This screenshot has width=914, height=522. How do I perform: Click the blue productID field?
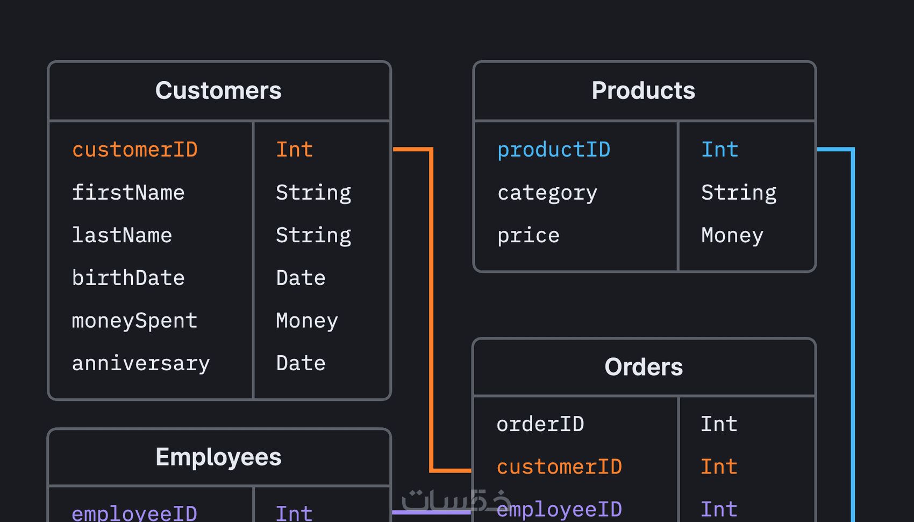(x=554, y=150)
